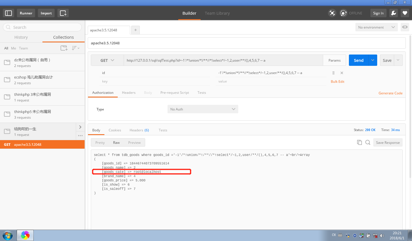
Task: Open the three-dots menu of the selected collection
Action: [x=80, y=136]
